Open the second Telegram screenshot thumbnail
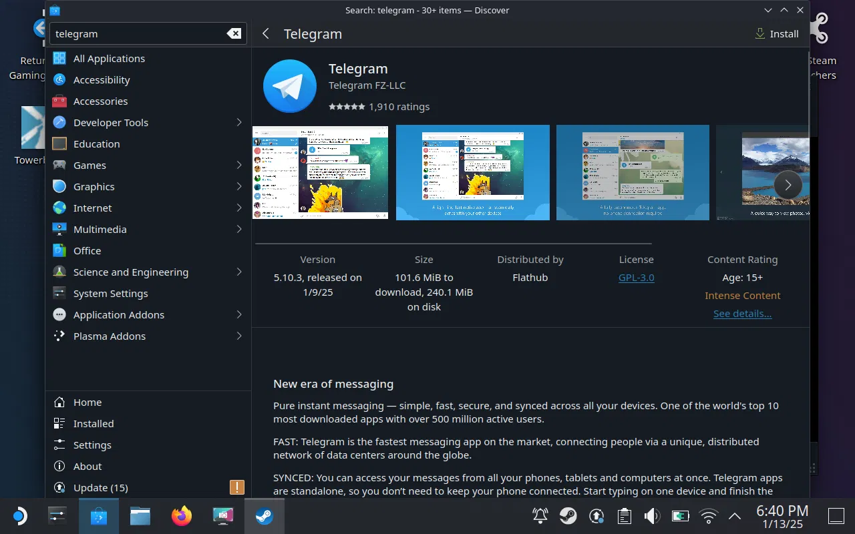 (473, 172)
